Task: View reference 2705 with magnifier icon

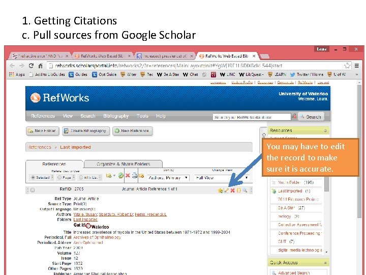Action: coord(245,190)
